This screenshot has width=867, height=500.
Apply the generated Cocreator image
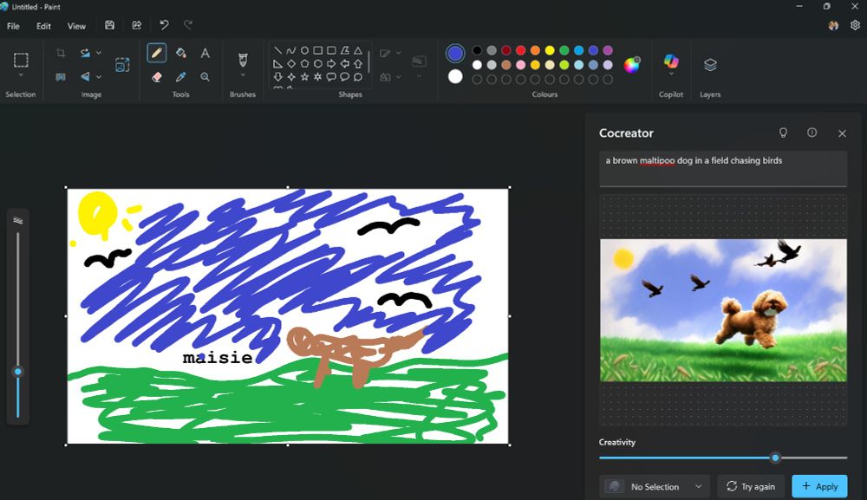(x=819, y=486)
